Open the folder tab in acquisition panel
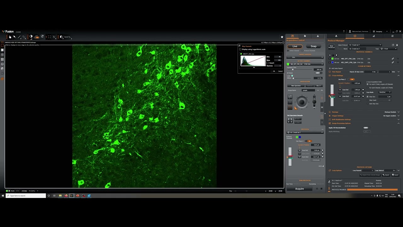This screenshot has height=227, width=403. point(305,36)
